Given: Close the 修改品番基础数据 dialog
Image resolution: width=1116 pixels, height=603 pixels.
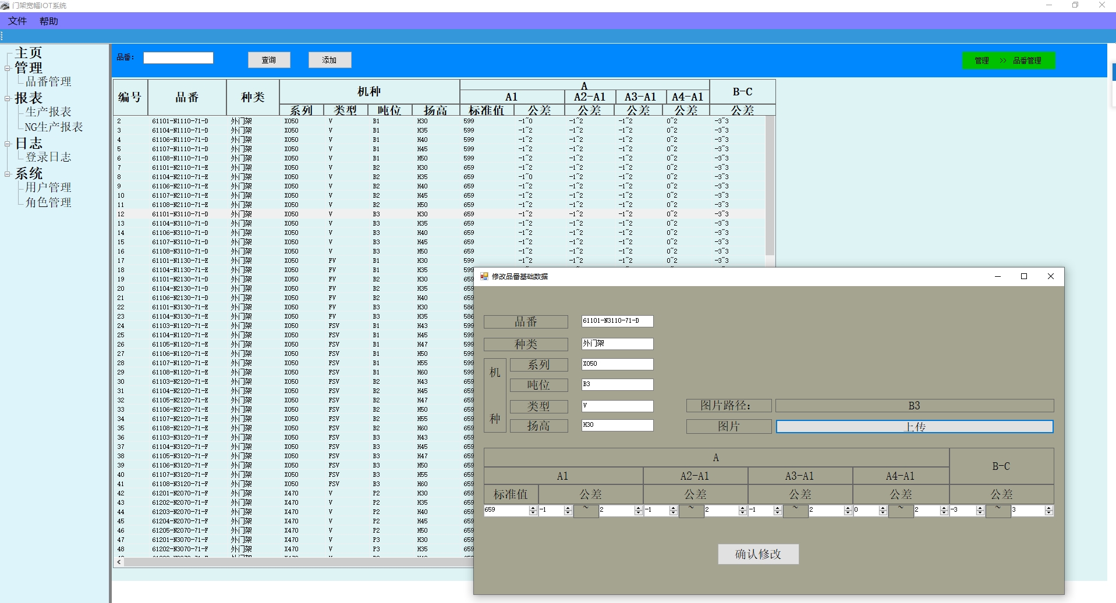Looking at the screenshot, I should point(1051,276).
